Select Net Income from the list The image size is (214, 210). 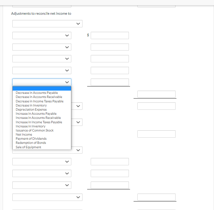(x=42, y=134)
